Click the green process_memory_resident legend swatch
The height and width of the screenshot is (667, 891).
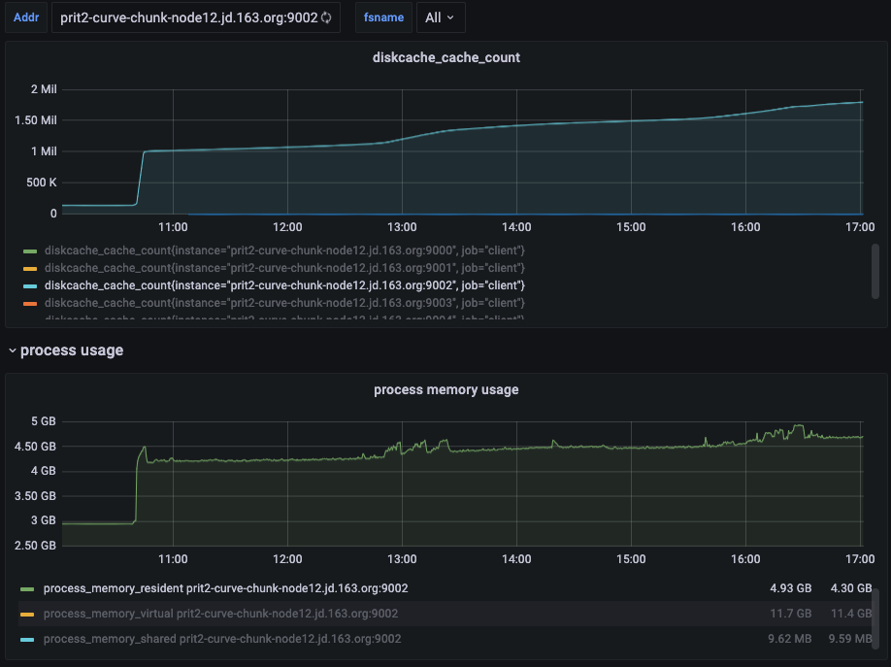(26, 588)
